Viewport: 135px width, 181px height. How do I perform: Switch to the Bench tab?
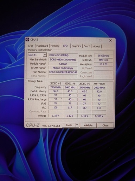point(87,46)
